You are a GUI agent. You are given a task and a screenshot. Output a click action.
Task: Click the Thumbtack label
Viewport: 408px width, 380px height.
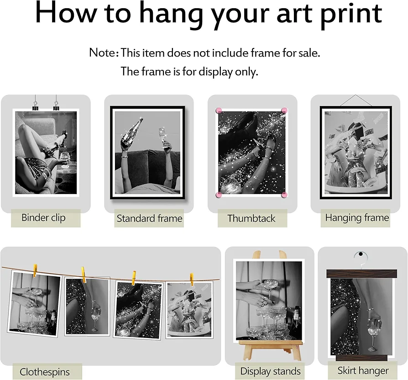tap(251, 218)
